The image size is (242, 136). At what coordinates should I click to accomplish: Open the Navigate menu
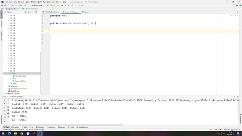tap(21, 2)
